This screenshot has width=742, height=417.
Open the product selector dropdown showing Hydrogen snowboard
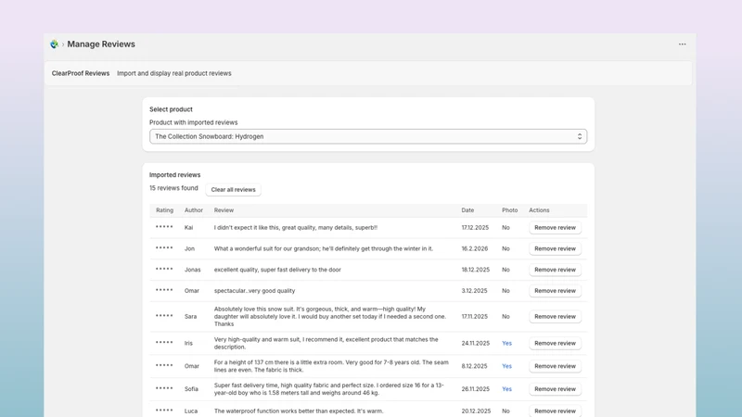coord(368,136)
